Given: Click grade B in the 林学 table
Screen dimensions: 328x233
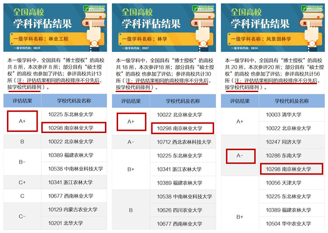Looking at the screenshot, I should click(x=131, y=210).
